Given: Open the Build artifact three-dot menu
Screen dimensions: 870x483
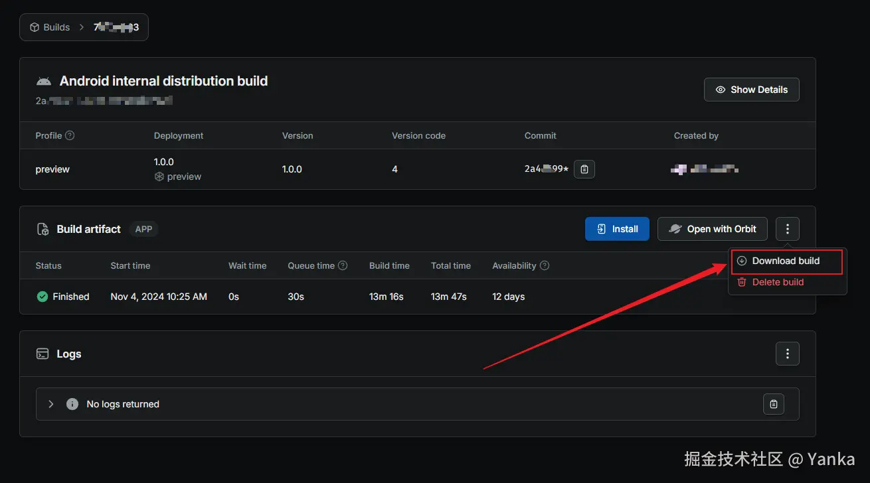Looking at the screenshot, I should click(x=787, y=229).
